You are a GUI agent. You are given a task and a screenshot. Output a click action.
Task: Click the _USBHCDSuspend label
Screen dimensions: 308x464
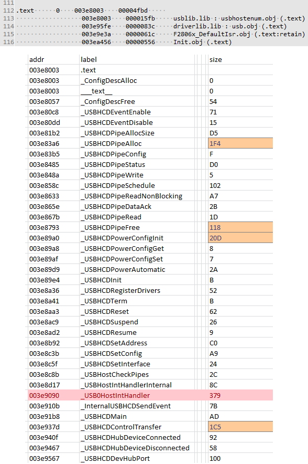[x=109, y=322]
